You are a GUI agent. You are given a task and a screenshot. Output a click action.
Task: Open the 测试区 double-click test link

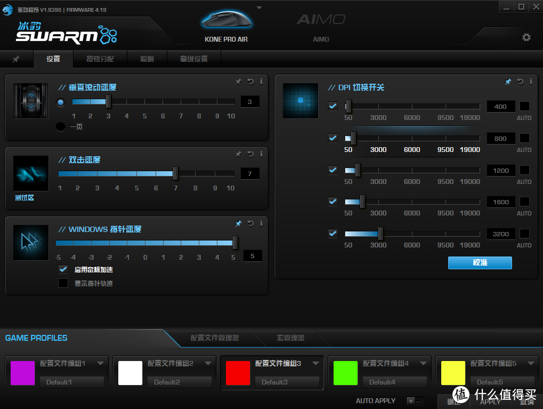pyautogui.click(x=24, y=198)
